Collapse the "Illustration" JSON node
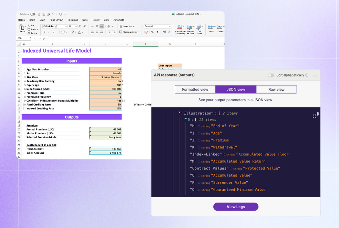The image size is (339, 228). click(x=180, y=113)
